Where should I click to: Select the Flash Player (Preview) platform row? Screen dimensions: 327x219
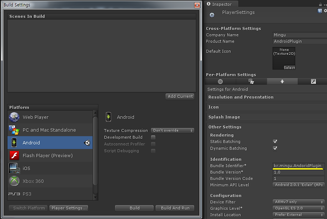coord(50,156)
